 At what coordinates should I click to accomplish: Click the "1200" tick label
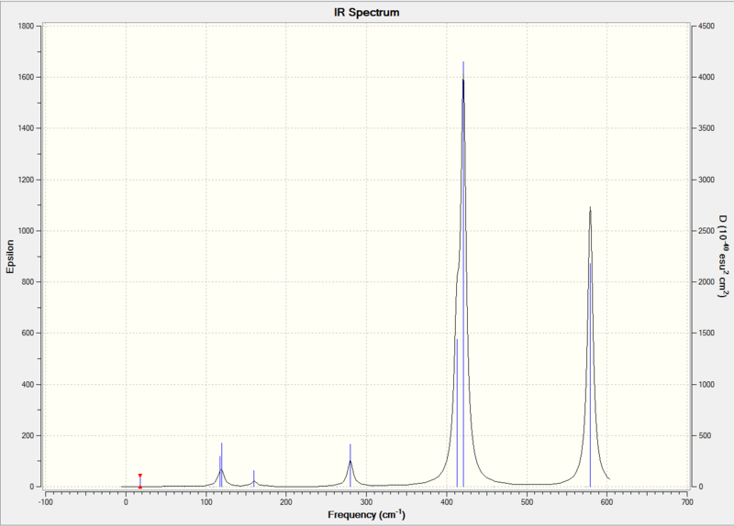[27, 180]
